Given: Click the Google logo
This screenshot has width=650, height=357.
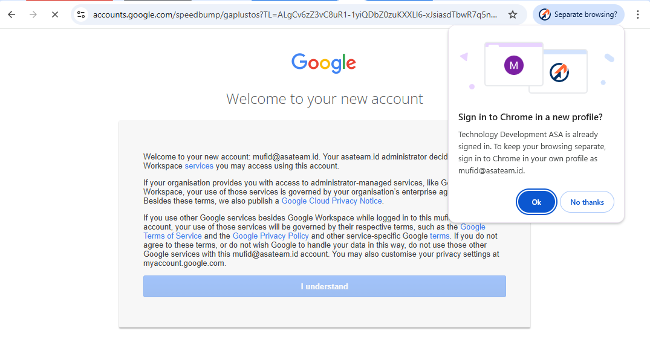Looking at the screenshot, I should 324,63.
